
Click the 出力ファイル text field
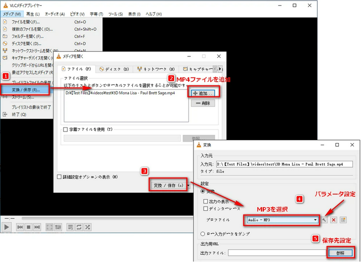277,253
